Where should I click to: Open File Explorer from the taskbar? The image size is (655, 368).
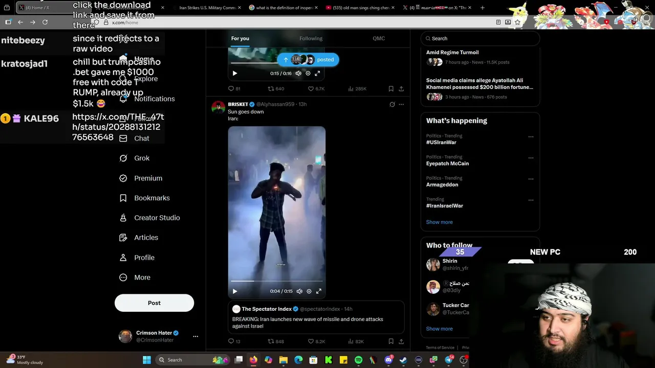(x=283, y=360)
